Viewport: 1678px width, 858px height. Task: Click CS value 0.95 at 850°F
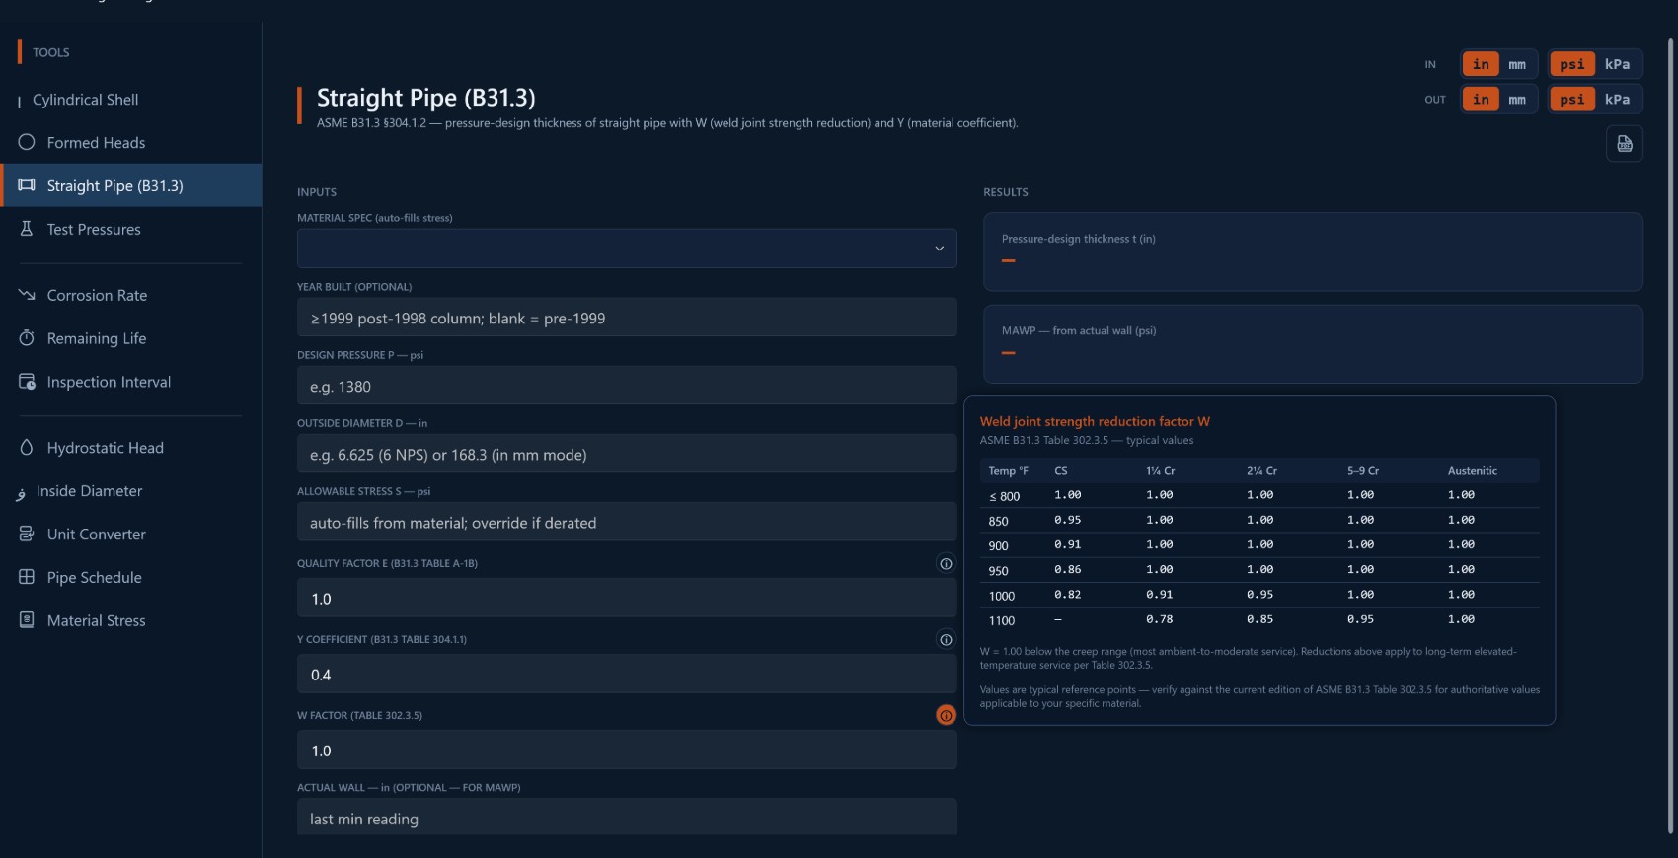pos(1067,520)
